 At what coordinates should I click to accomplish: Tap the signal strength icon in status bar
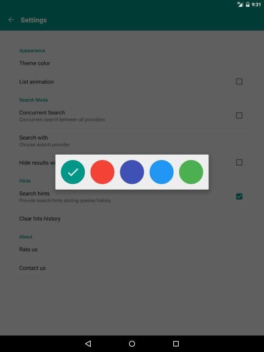tap(240, 4)
